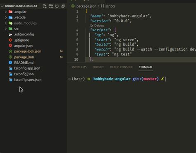Click the terminal command status circle
Screen dimensions: 196x153
click(69, 79)
